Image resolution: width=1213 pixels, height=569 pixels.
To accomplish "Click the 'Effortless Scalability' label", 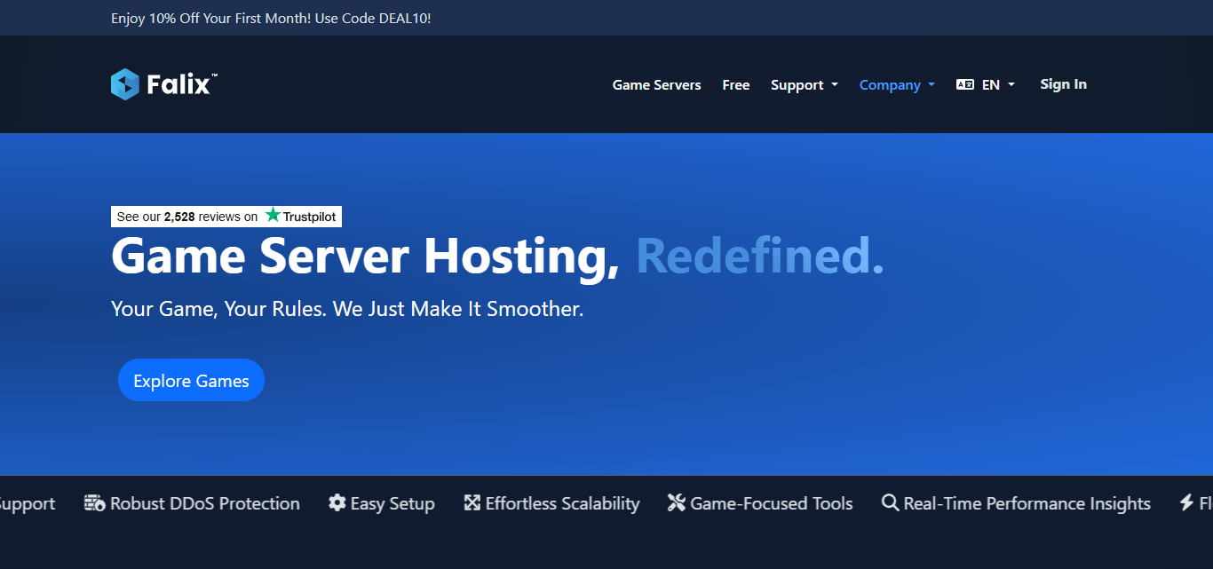I will [x=563, y=503].
